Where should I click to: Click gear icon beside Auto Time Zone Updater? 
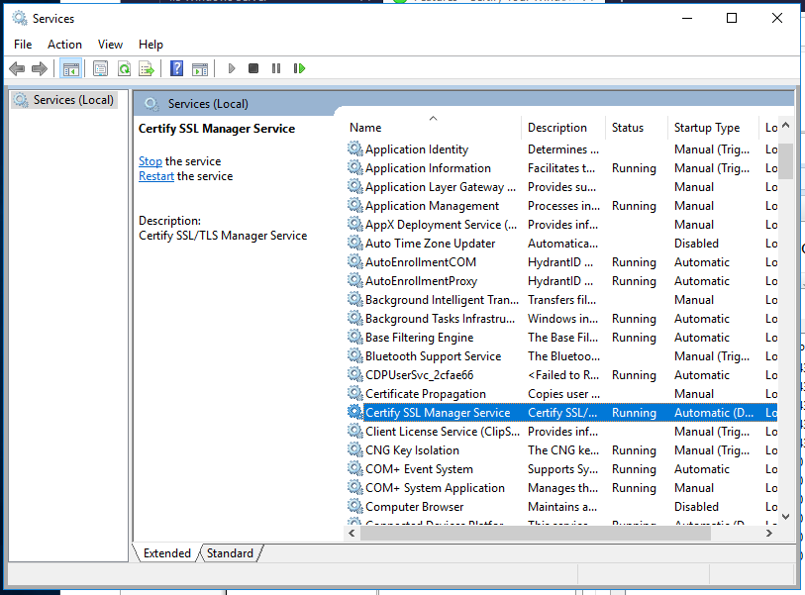(354, 243)
